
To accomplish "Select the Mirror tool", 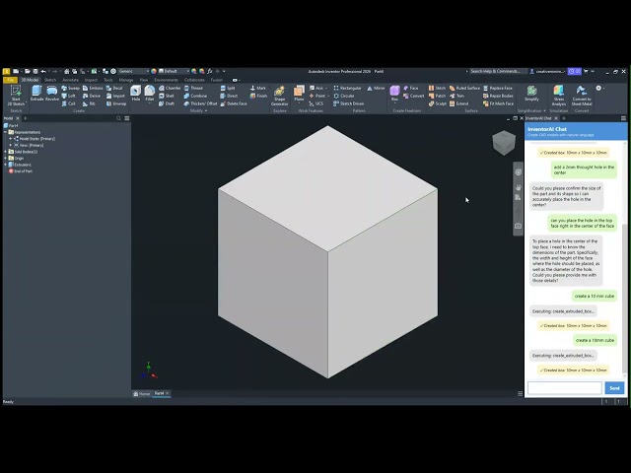I will [x=376, y=88].
